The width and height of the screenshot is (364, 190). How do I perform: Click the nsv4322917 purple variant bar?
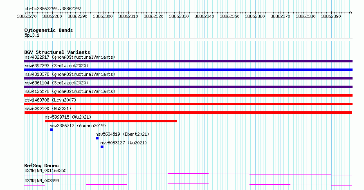click(188, 61)
